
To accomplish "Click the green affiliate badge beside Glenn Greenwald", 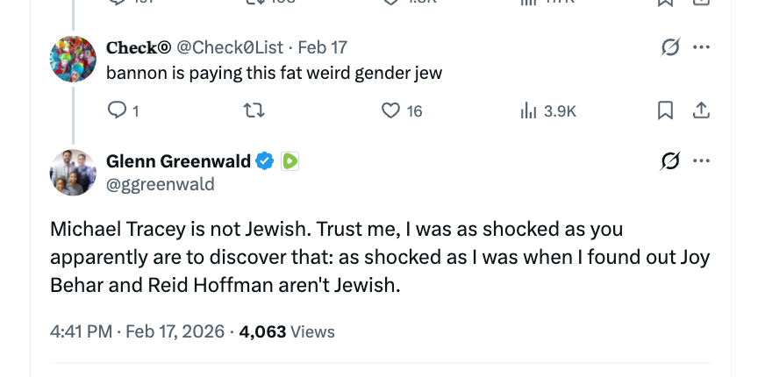I will tap(290, 160).
